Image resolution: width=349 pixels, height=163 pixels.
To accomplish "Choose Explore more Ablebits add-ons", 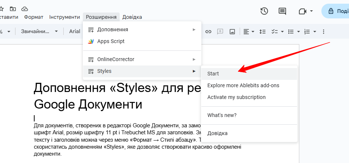I will tap(249, 85).
